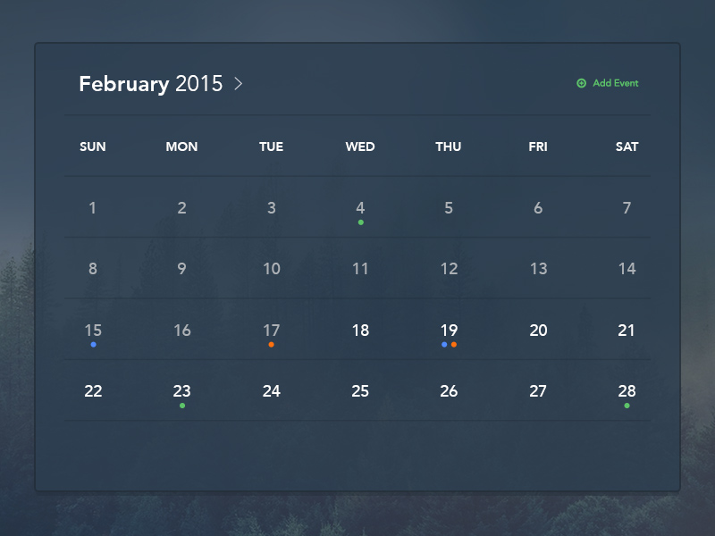Select February 1 on the calendar
This screenshot has width=715, height=536.
coord(92,207)
